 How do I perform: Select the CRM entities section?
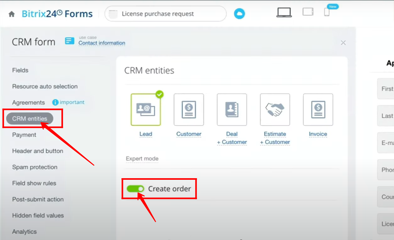[30, 119]
